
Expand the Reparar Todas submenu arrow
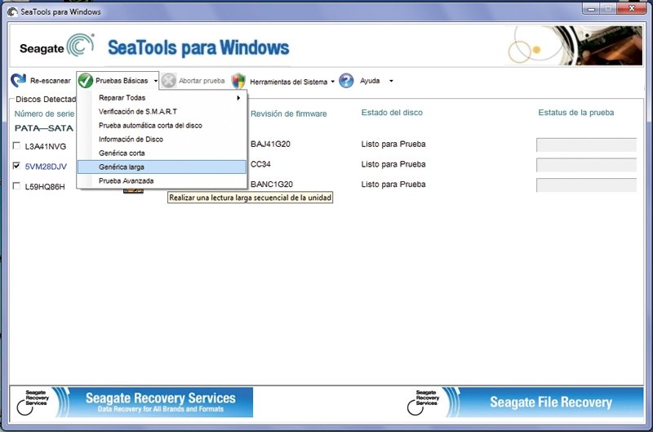click(x=238, y=98)
